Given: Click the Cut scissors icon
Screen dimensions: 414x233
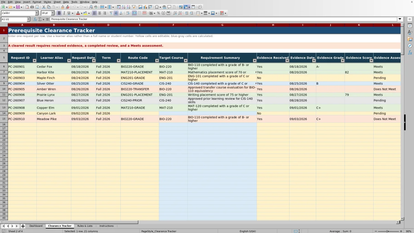Looking at the screenshot, I should [x=43, y=7].
